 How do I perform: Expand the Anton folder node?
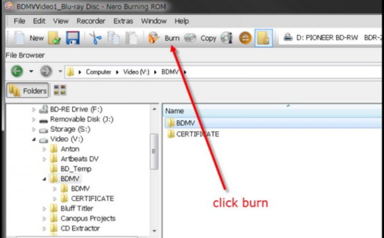tap(44, 149)
